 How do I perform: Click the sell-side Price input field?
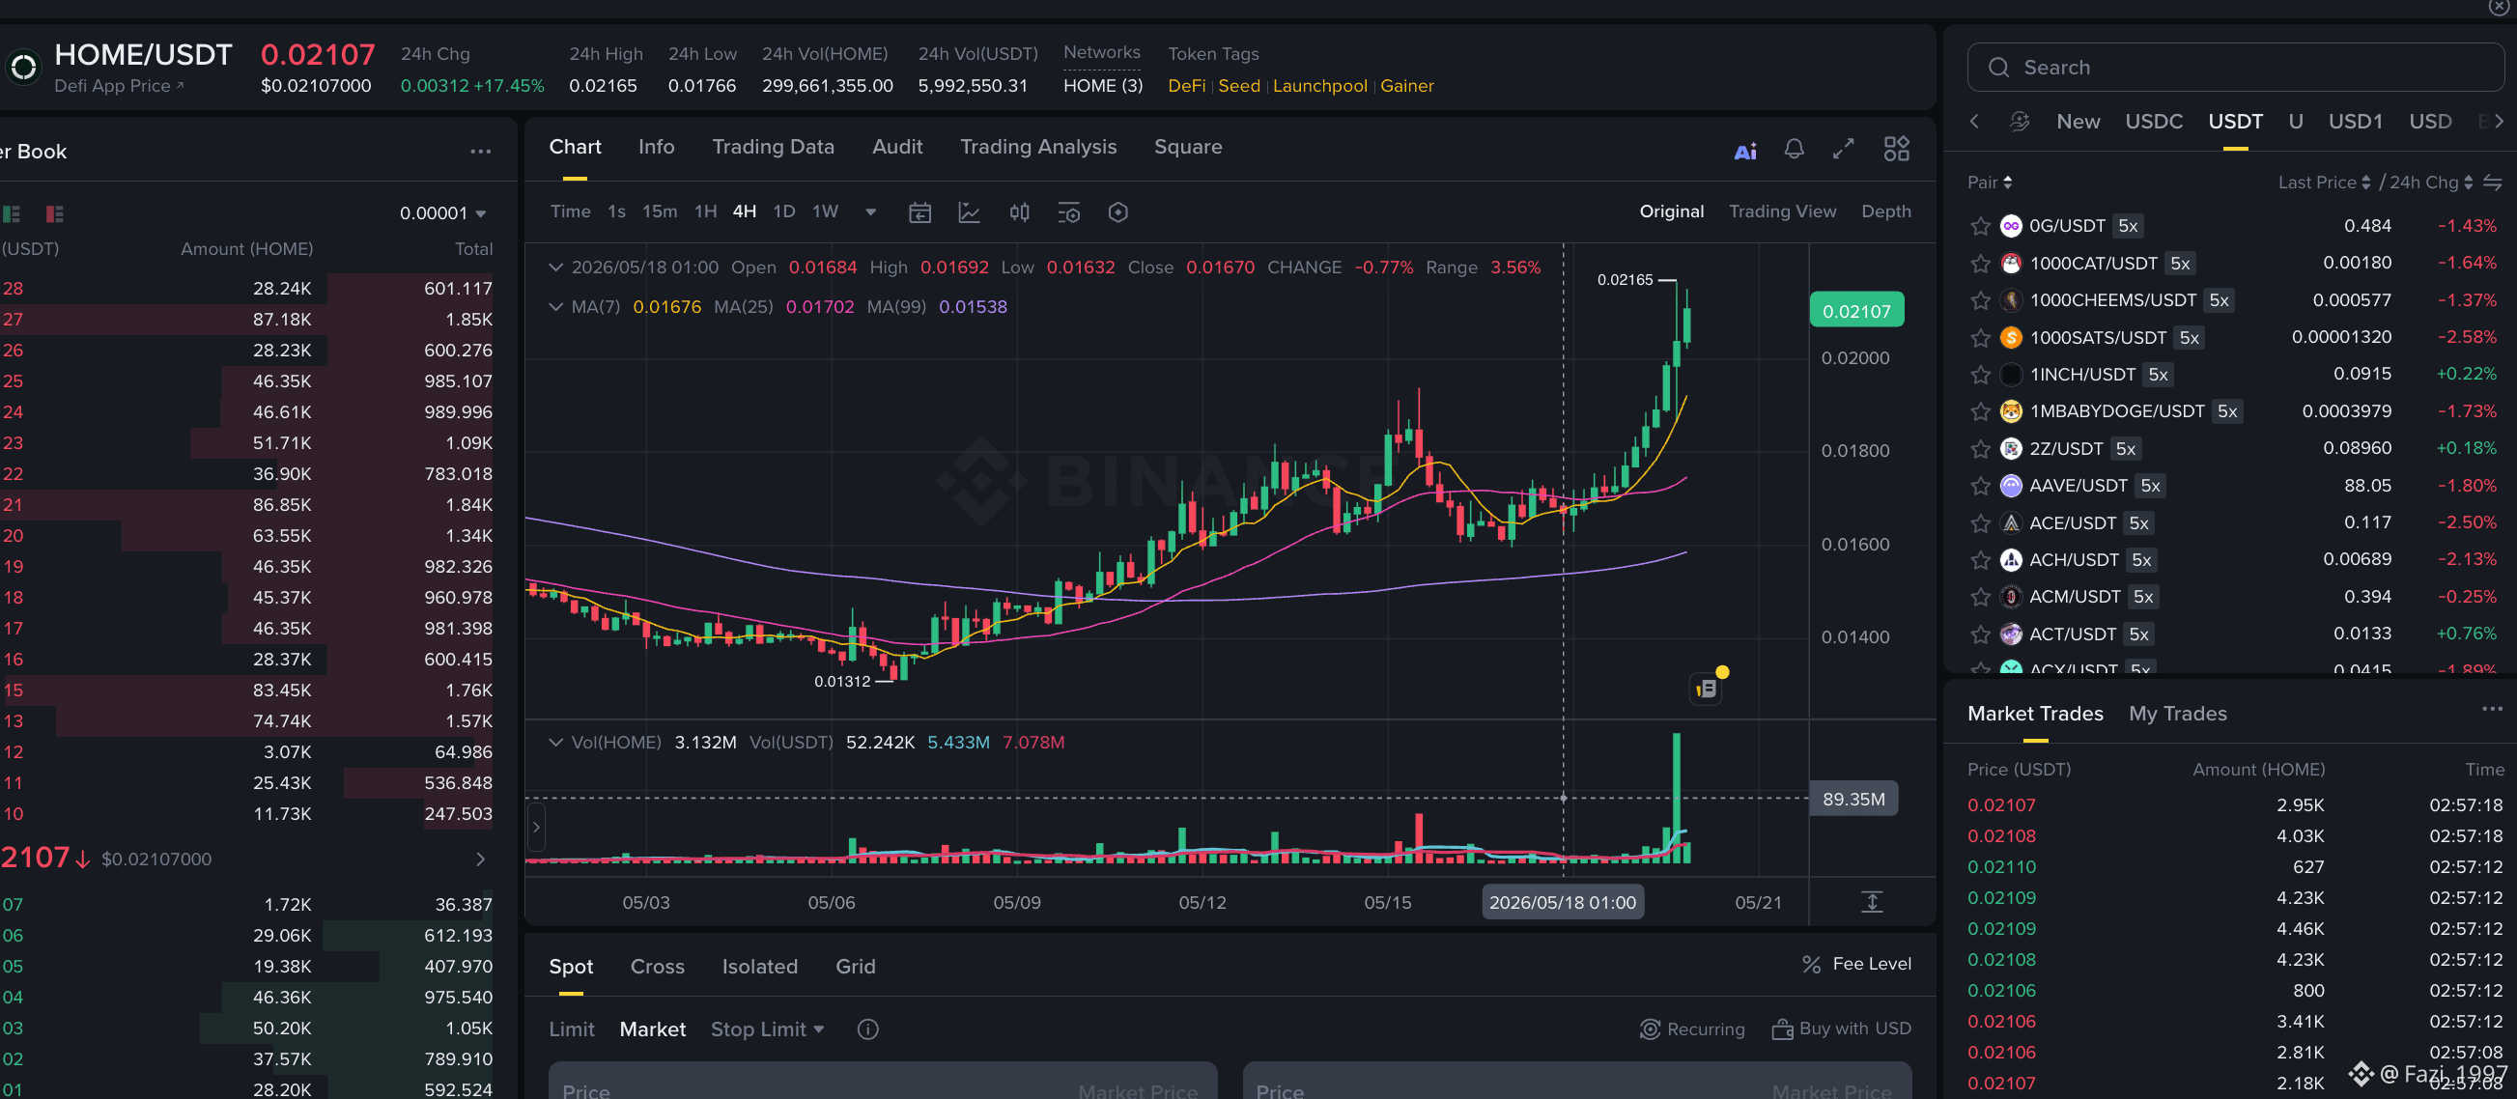coord(1576,1081)
